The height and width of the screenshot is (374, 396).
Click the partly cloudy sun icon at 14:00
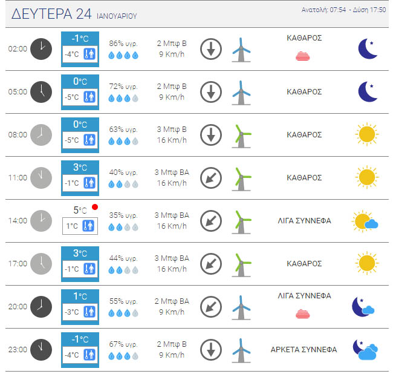click(x=366, y=221)
